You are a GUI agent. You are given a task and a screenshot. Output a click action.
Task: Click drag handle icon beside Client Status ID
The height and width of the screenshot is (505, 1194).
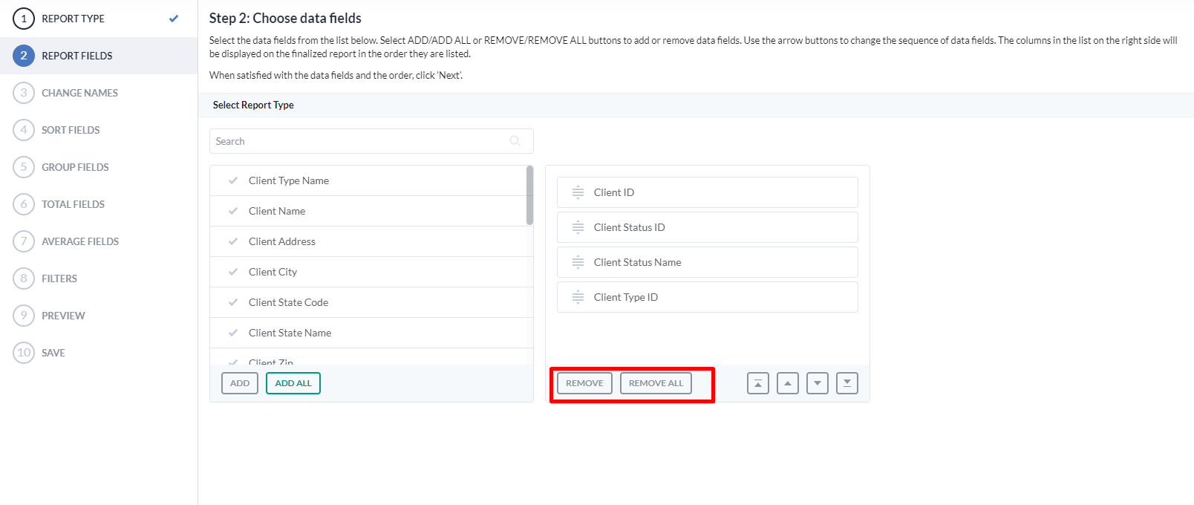click(578, 227)
